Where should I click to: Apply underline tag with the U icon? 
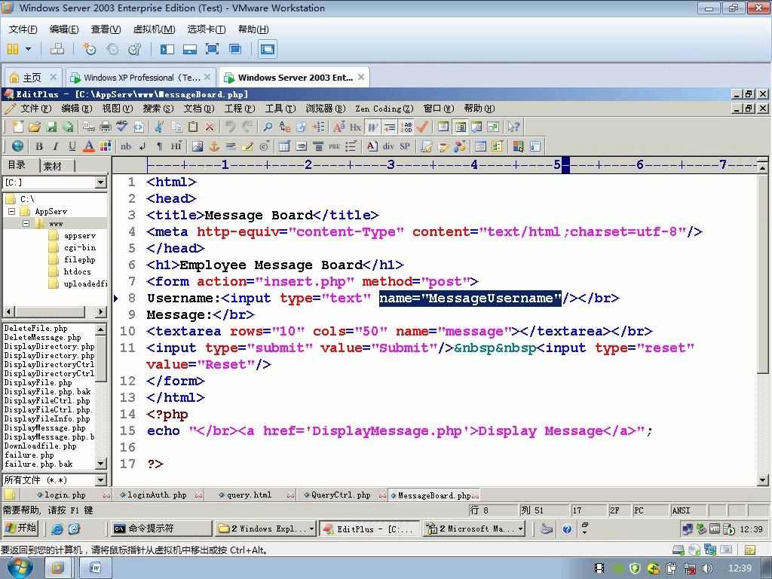[x=72, y=146]
